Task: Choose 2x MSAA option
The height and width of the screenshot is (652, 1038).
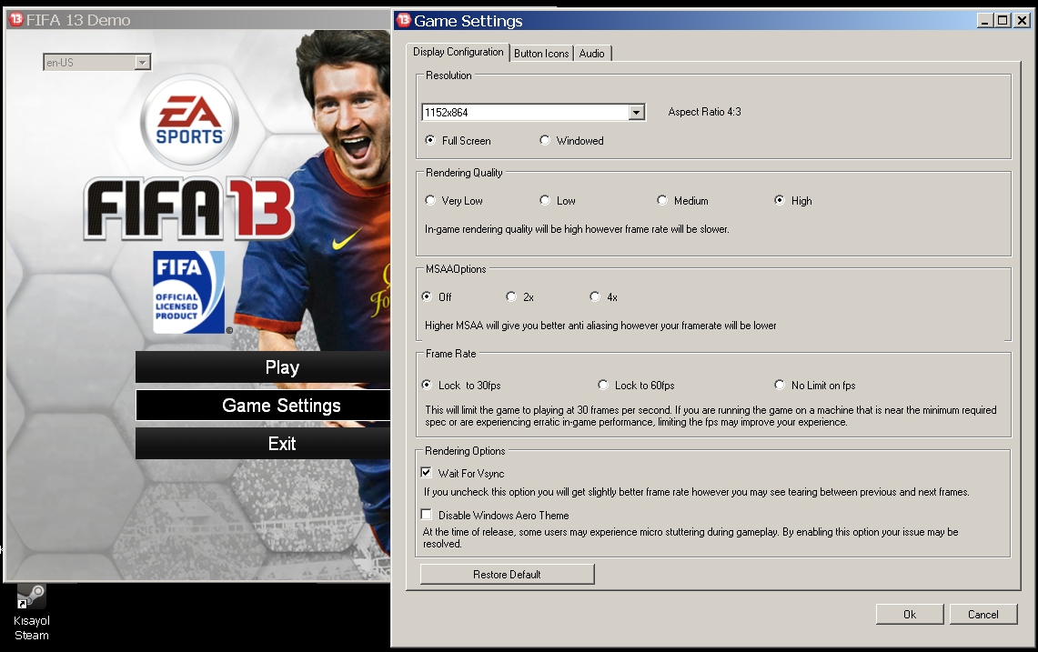Action: (x=511, y=296)
